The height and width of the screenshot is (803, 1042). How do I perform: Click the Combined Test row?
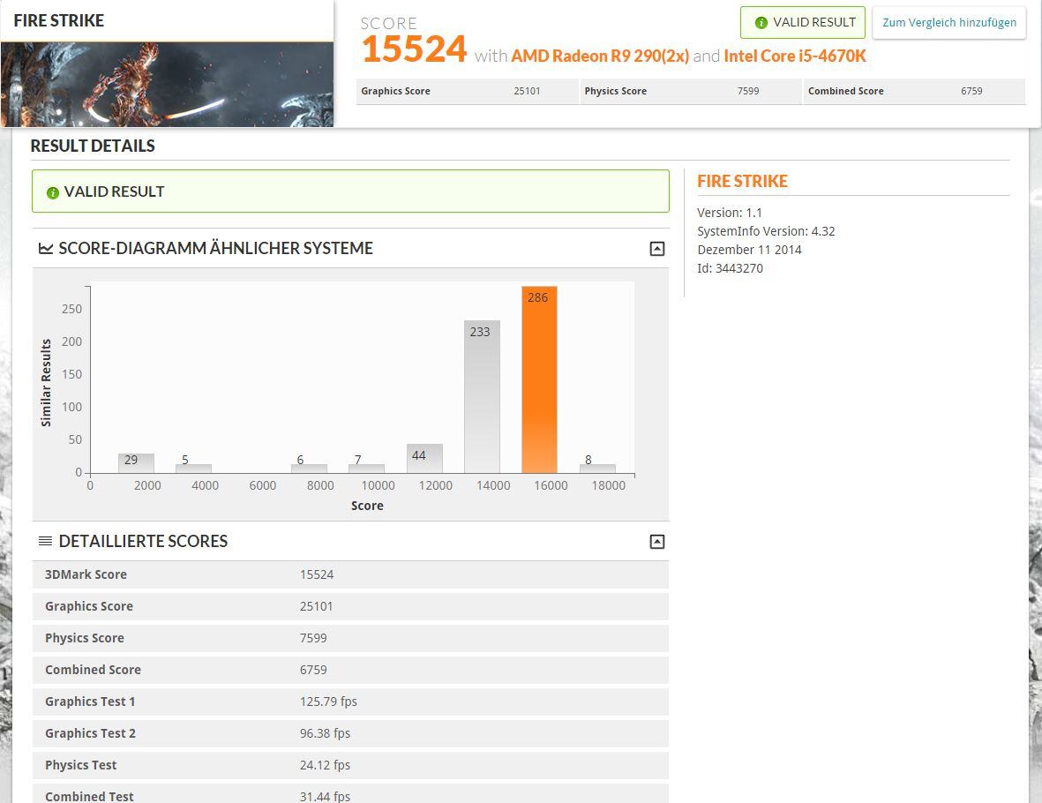pos(350,793)
